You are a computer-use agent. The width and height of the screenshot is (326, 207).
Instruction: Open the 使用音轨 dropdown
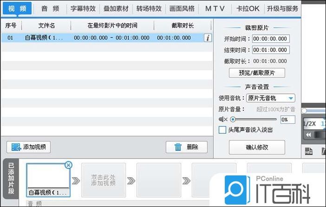click(270, 98)
